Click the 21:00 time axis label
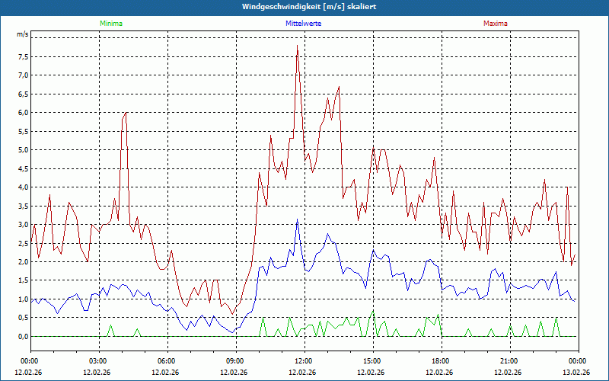 point(510,361)
